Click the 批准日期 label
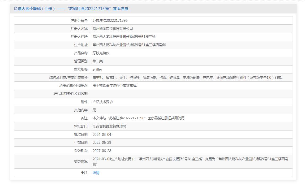The width and height of the screenshot is (305, 187). coord(81,134)
